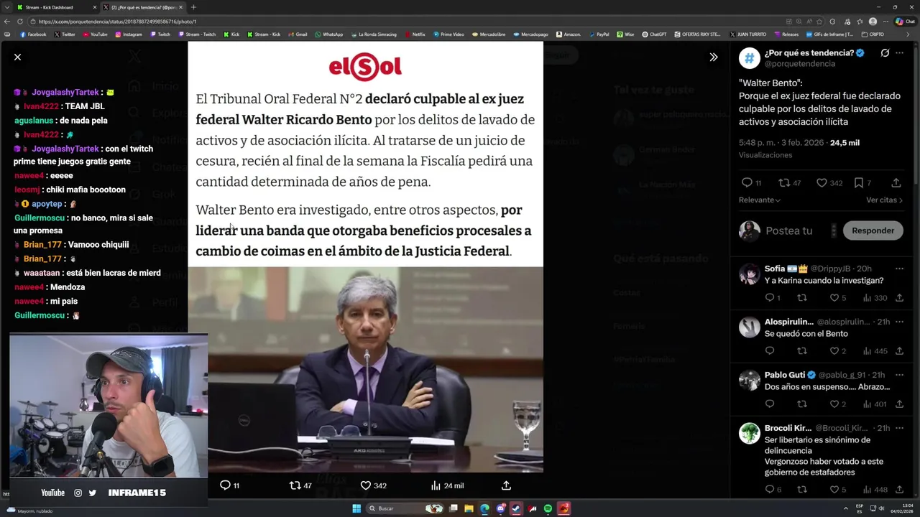Share the photo using bottom share icon
Image resolution: width=920 pixels, height=517 pixels.
506,485
